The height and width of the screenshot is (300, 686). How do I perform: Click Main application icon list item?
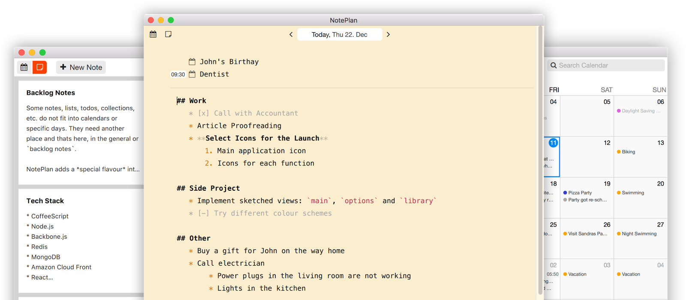point(262,151)
